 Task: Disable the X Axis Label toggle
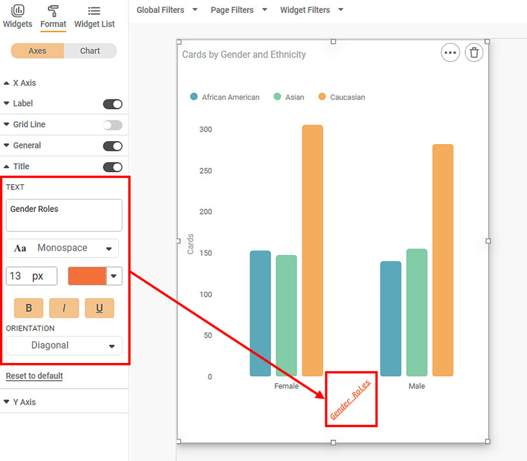(x=112, y=104)
